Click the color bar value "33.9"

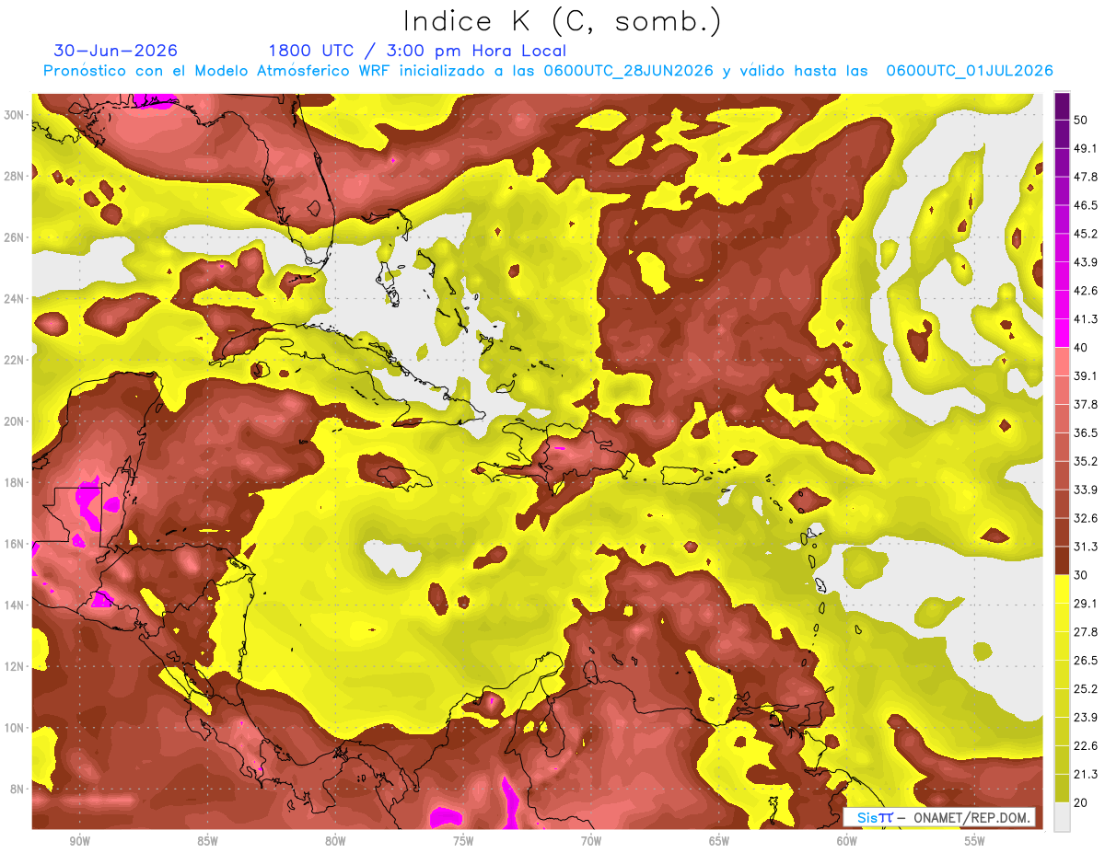[x=1085, y=490]
